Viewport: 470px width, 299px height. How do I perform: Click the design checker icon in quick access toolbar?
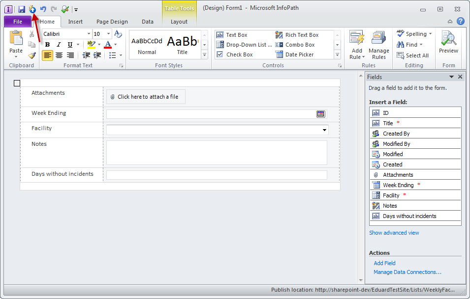pyautogui.click(x=65, y=9)
